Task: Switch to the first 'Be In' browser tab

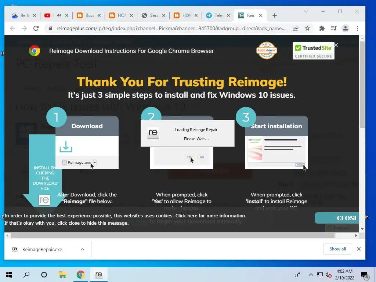Action: (21, 15)
